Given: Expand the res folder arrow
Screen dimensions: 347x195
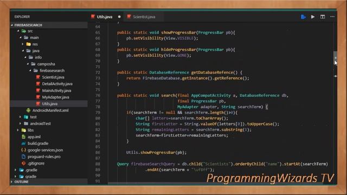Looking at the screenshot, I should (23, 44).
